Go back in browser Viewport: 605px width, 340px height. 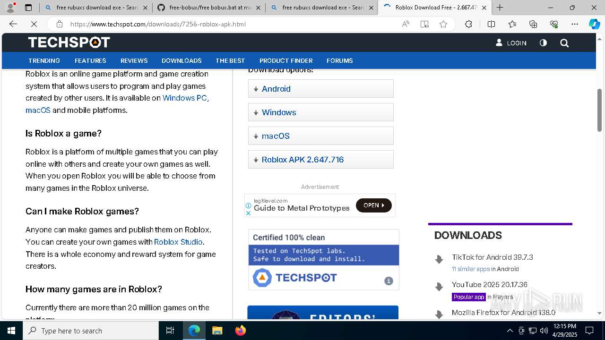pos(13,24)
